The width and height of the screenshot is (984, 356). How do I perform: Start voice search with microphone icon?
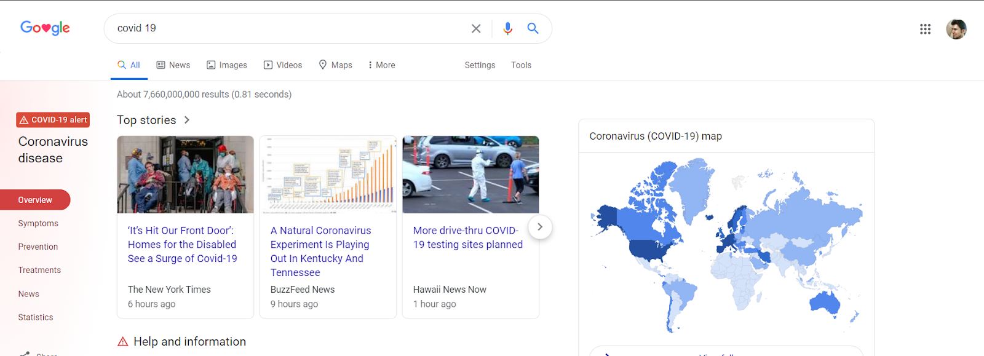(x=507, y=28)
